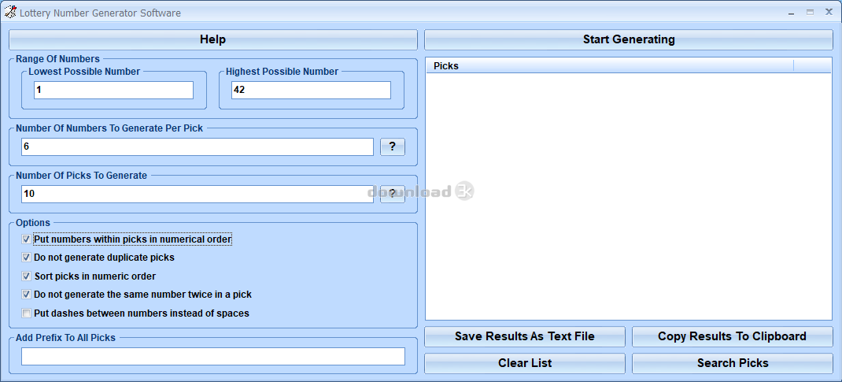
Task: Focus the Number Of Picks To Generate field
Action: [x=197, y=194]
